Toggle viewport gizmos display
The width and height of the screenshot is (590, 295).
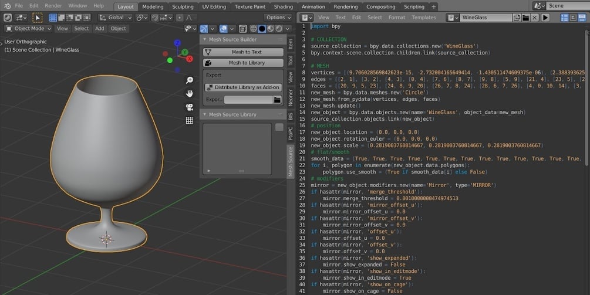coord(204,29)
